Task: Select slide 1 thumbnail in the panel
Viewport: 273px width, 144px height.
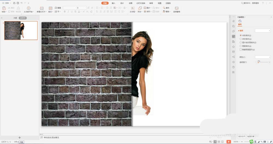Action: (21, 30)
